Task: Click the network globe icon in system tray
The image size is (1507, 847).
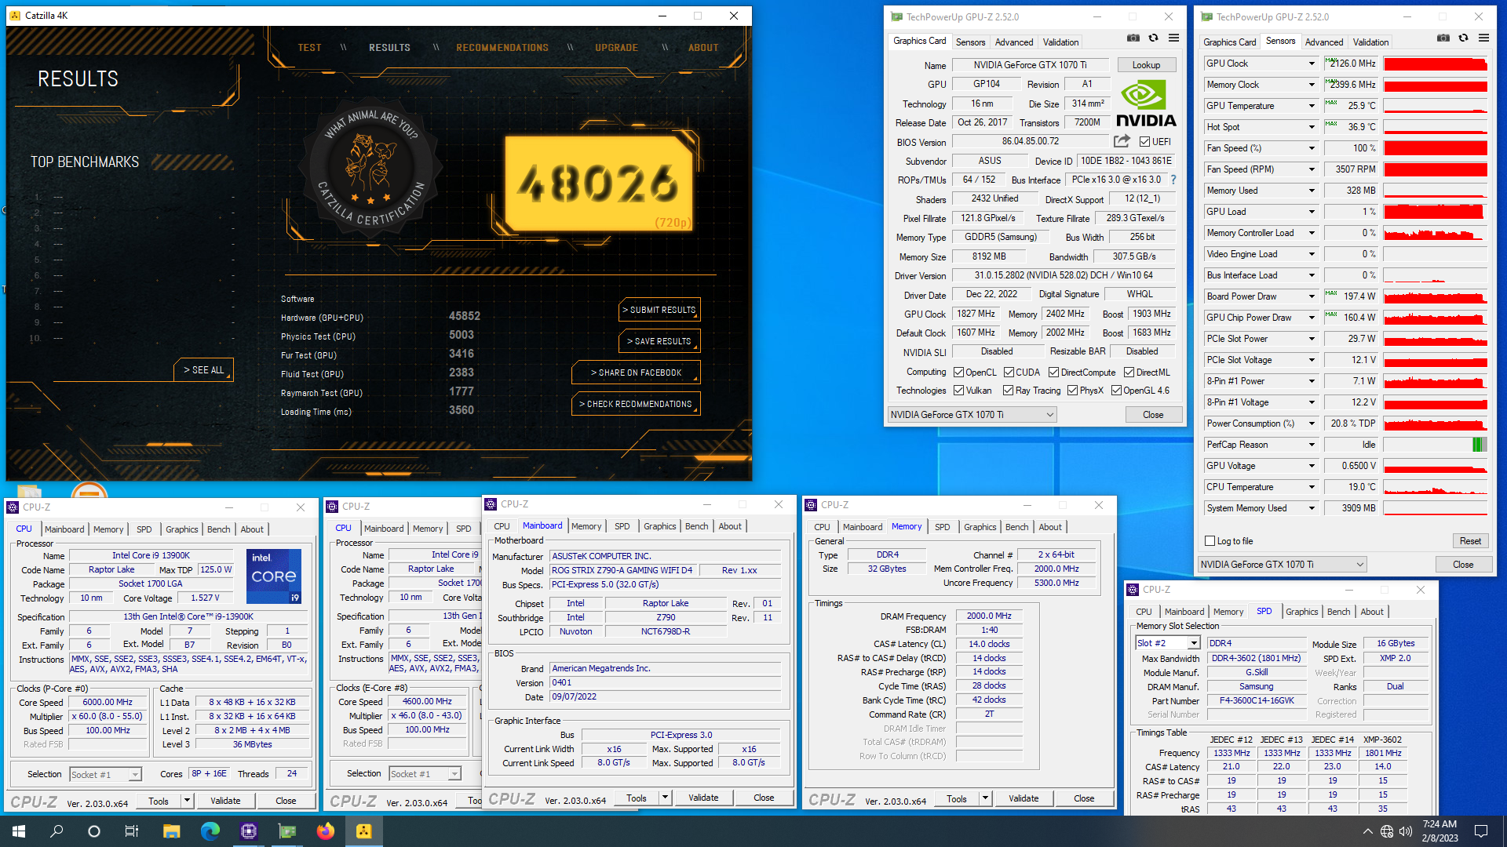Action: pos(1387,831)
